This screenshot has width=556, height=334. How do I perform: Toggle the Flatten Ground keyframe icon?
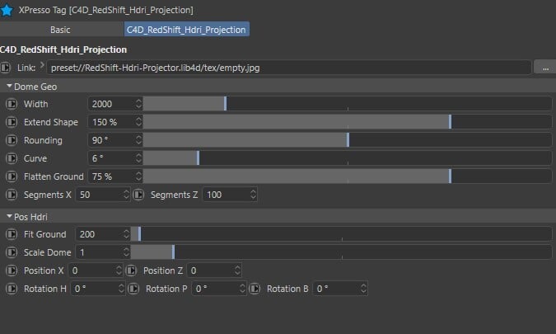(x=12, y=176)
